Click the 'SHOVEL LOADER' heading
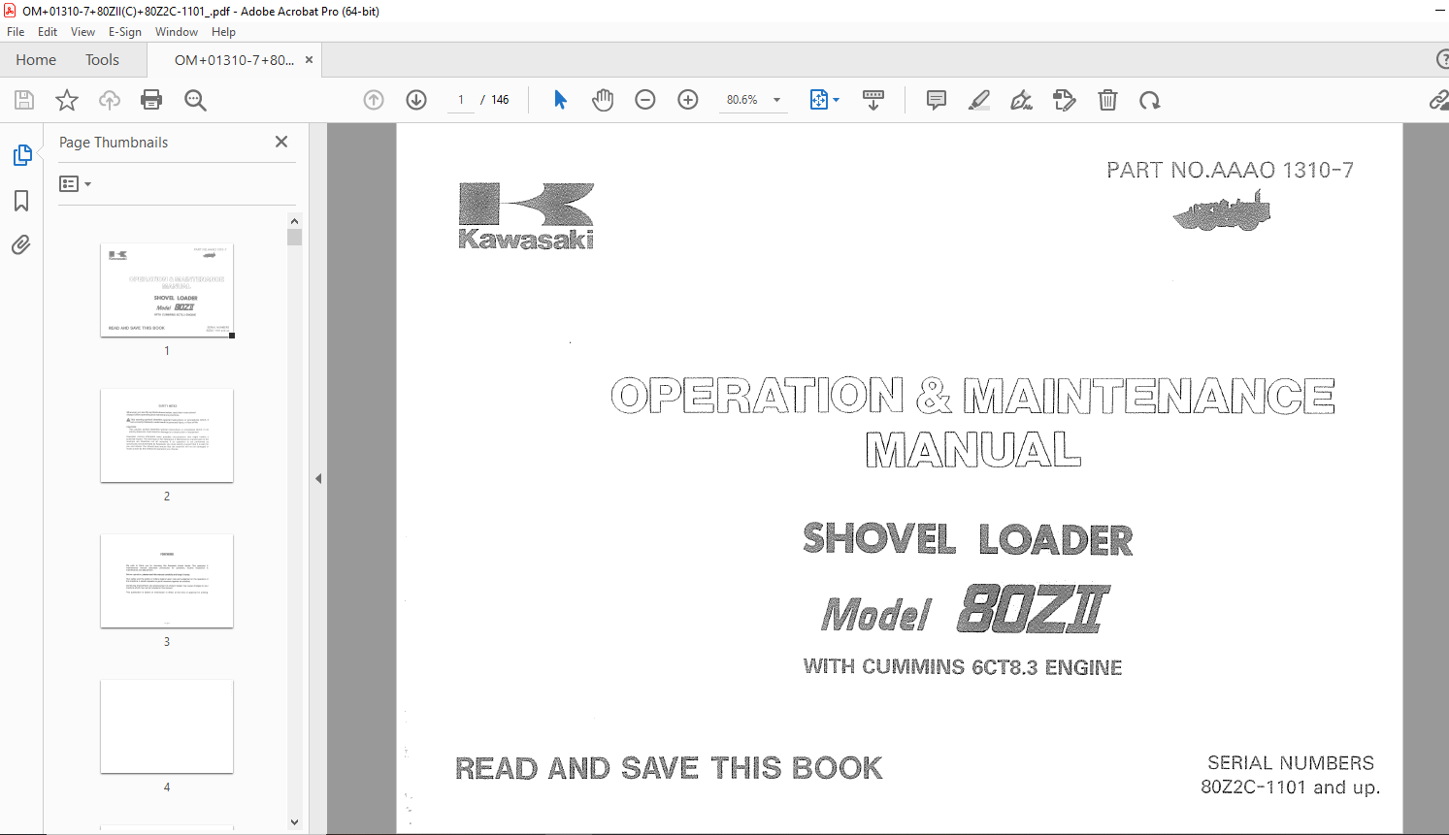This screenshot has height=835, width=1449. pyautogui.click(x=968, y=539)
